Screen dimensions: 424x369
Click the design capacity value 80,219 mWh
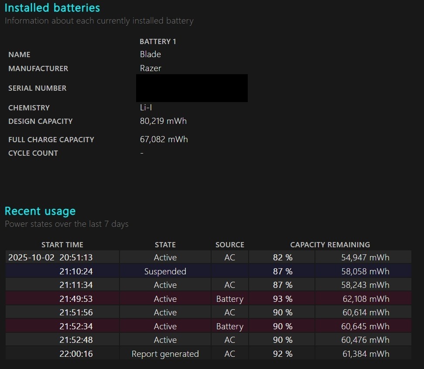pyautogui.click(x=163, y=121)
